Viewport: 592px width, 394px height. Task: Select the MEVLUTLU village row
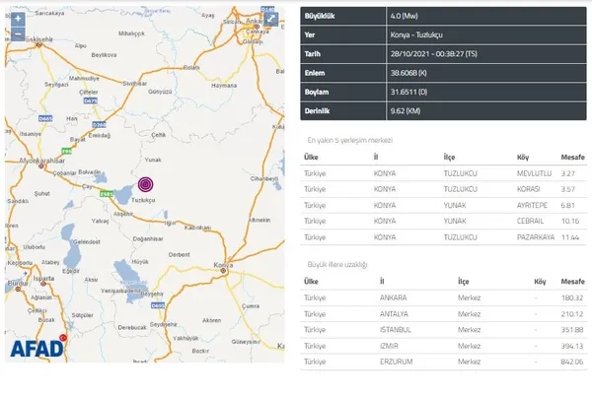[x=443, y=173]
